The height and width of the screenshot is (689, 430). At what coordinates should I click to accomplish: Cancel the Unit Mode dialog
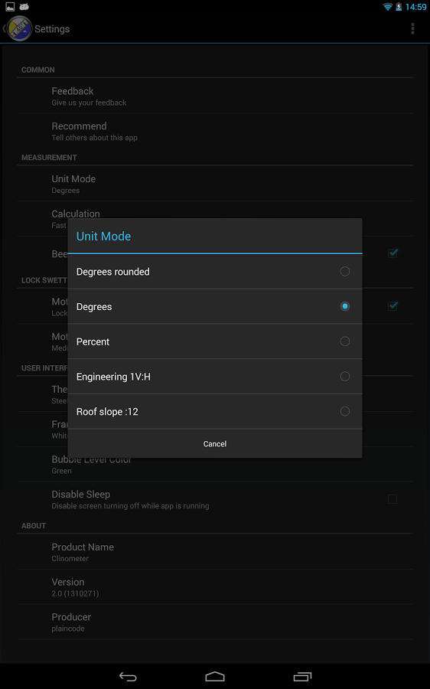[x=215, y=444]
